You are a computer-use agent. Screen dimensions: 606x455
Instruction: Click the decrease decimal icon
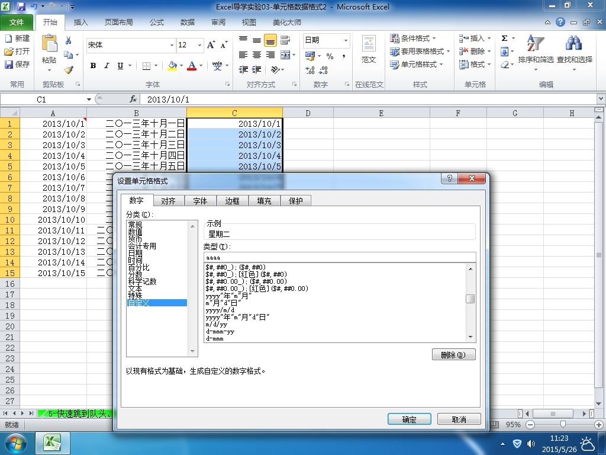point(324,70)
